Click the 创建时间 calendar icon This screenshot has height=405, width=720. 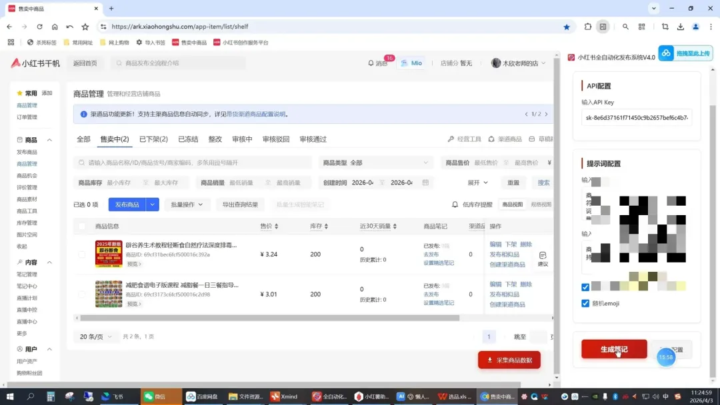425,183
